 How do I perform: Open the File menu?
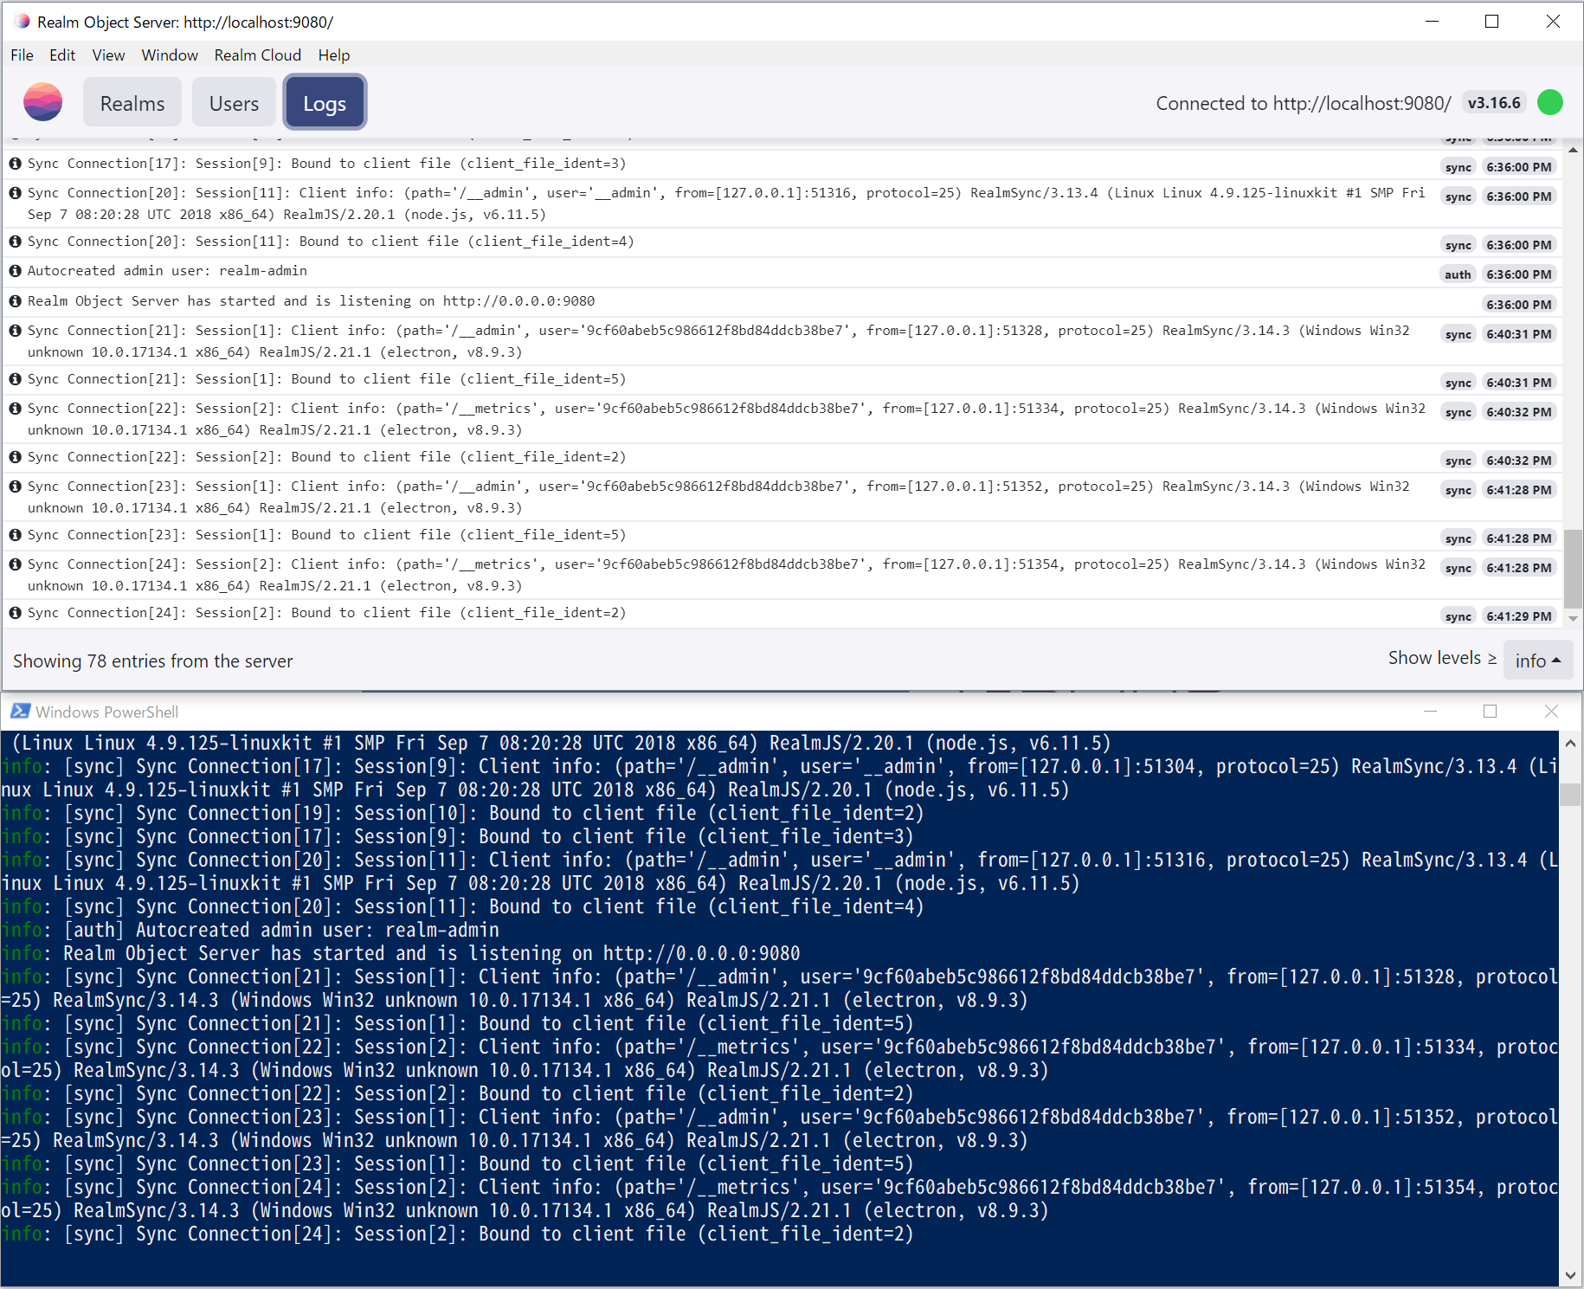point(22,55)
